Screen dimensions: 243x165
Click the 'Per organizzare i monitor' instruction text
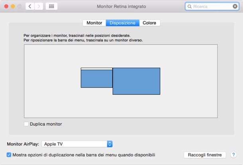pyautogui.click(x=77, y=35)
